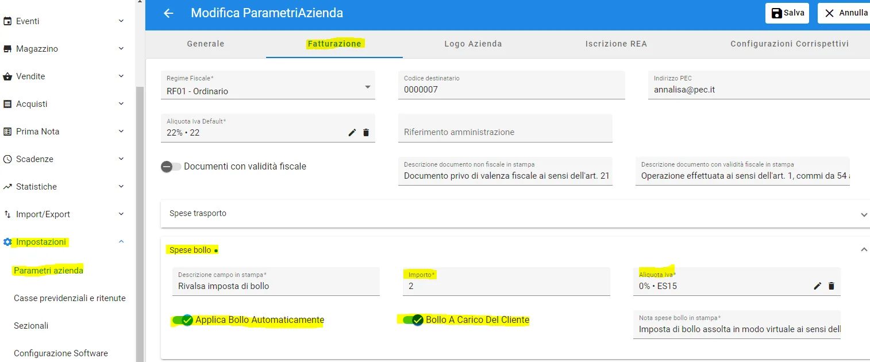870x362 pixels.
Task: Expand the Acquisti menu chevron
Action: coord(121,104)
